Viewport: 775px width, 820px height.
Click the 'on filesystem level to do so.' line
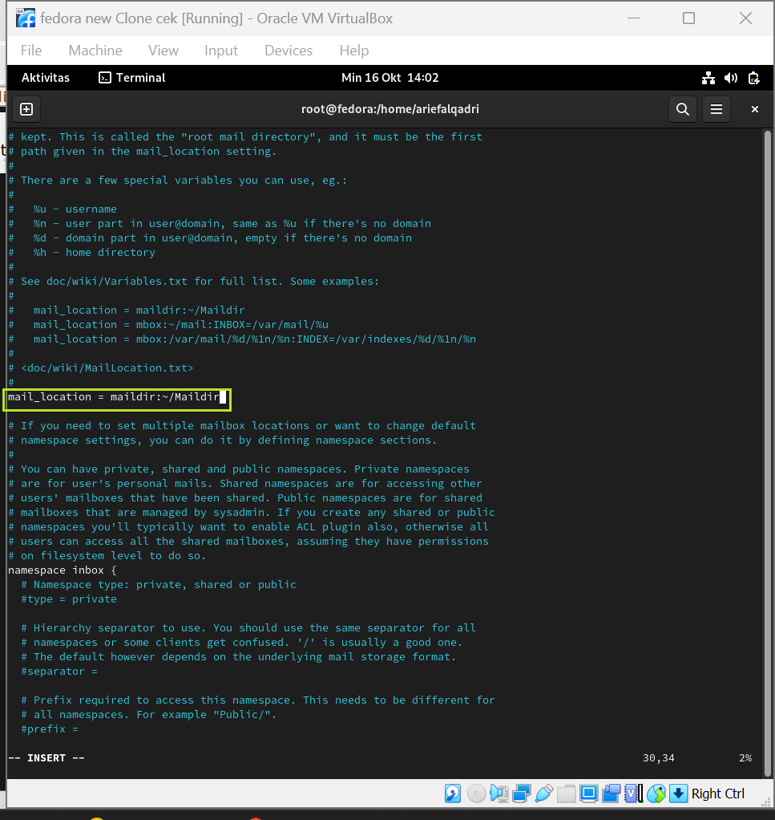(x=107, y=555)
